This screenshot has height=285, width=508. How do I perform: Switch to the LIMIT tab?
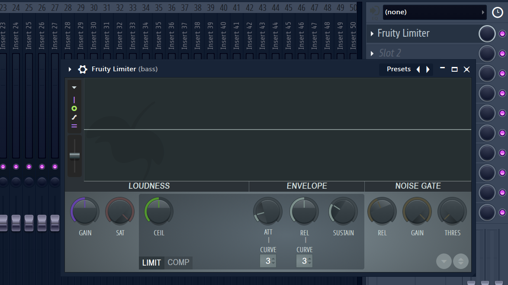151,263
